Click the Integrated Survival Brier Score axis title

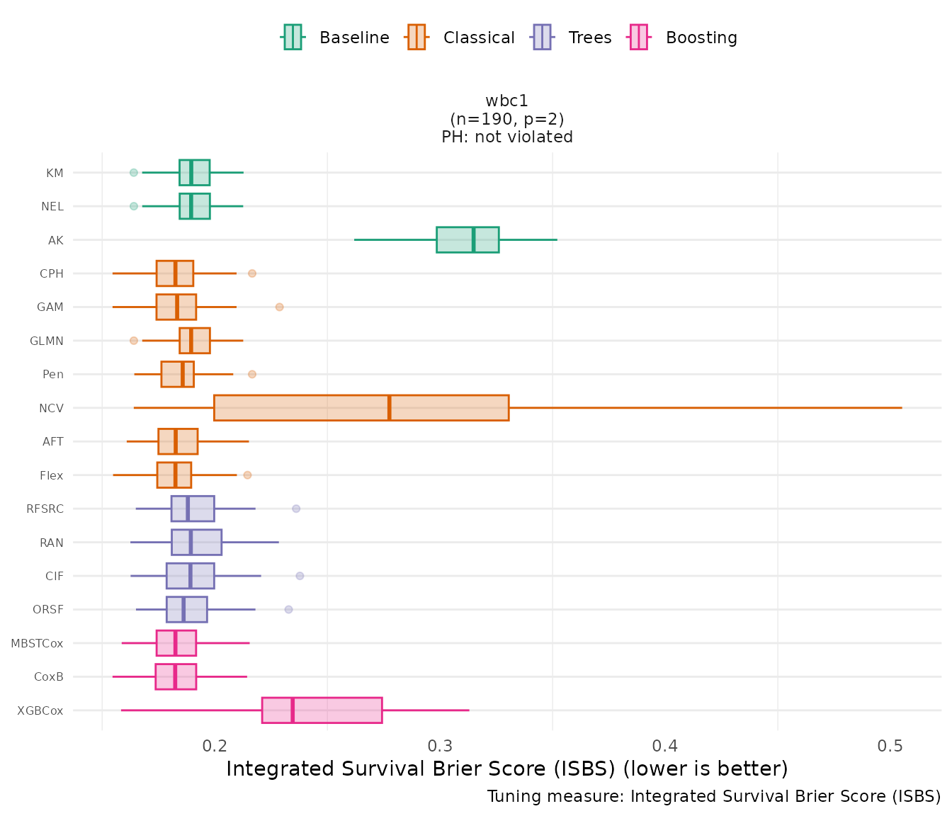tap(506, 769)
